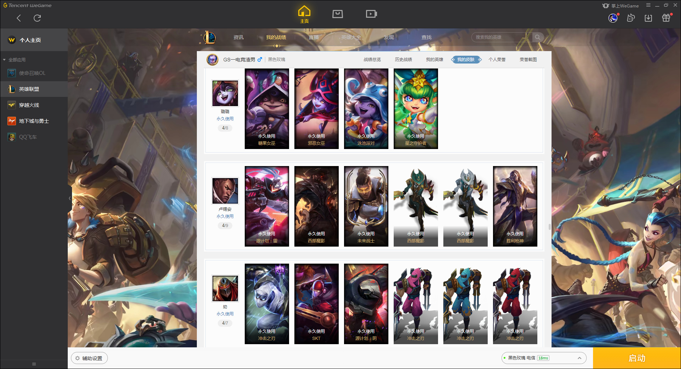This screenshot has height=369, width=681.
Task: Open the 我的英雄 sub-tab
Action: pyautogui.click(x=434, y=60)
